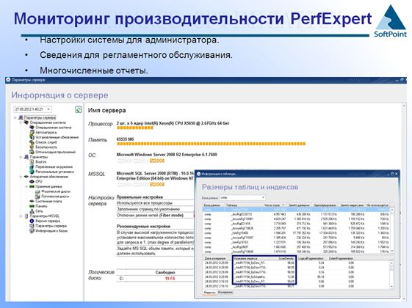412x308 pixels.
Task: Click Отключен режим нитей (Fiber mode) row
Action: [x=155, y=216]
